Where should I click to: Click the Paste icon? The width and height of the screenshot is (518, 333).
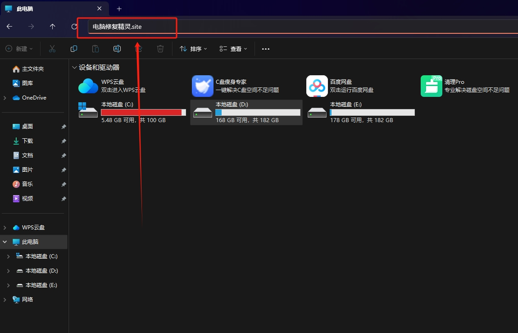pyautogui.click(x=95, y=49)
